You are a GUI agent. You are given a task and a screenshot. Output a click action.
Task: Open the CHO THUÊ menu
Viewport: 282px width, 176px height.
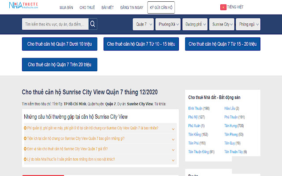[x=87, y=7]
